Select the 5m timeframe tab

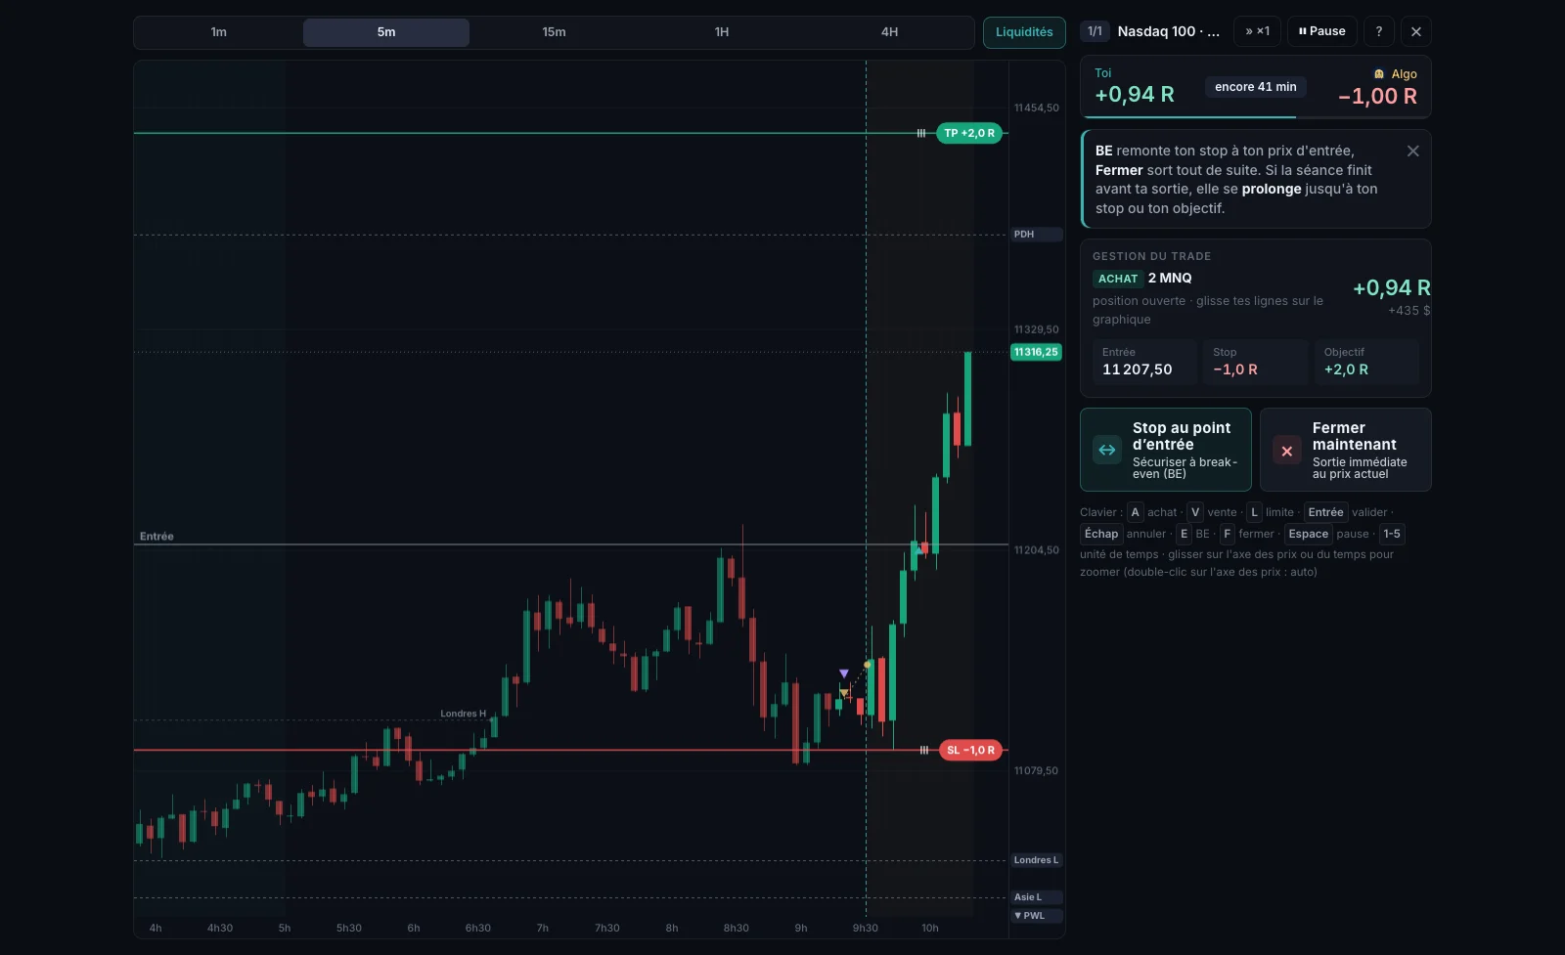(x=386, y=32)
